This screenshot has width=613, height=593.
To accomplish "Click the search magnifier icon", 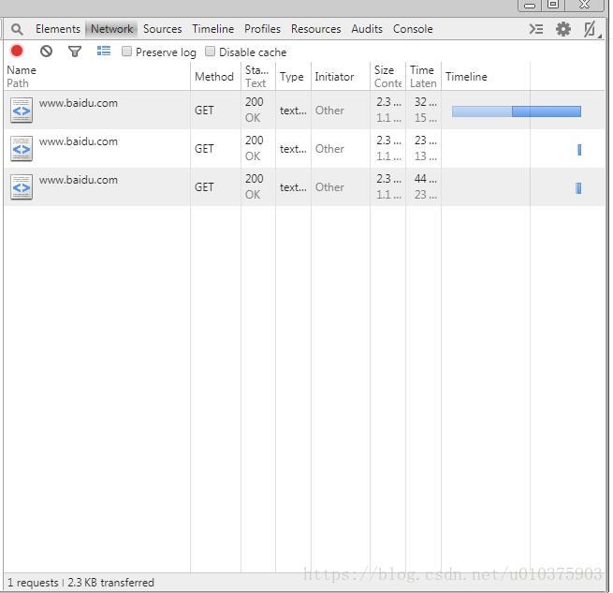I will click(x=17, y=29).
